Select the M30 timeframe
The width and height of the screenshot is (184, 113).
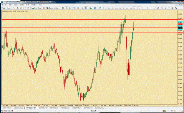(116, 8)
